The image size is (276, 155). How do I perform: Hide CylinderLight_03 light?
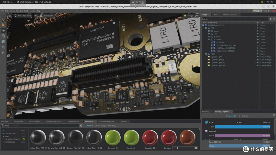pos(258,65)
